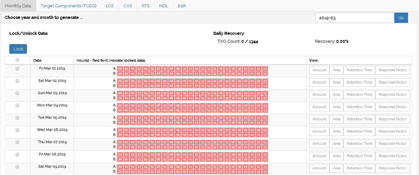
Task: Check the box for Fri Mar 01 2019
Action: coord(17,69)
